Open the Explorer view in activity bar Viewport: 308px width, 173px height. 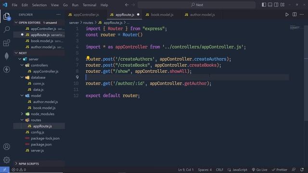point(6,16)
